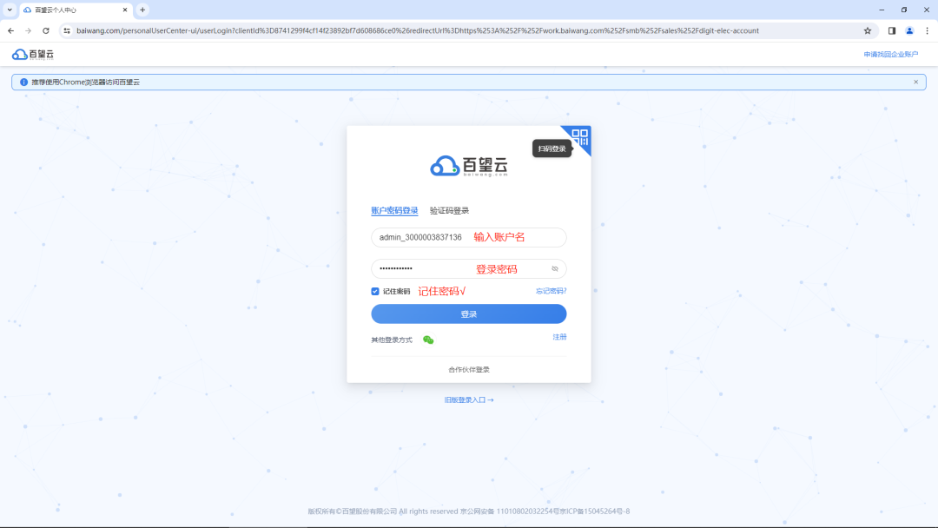Open the browser side panel icon
Viewport: 938px width, 528px height.
(x=891, y=30)
